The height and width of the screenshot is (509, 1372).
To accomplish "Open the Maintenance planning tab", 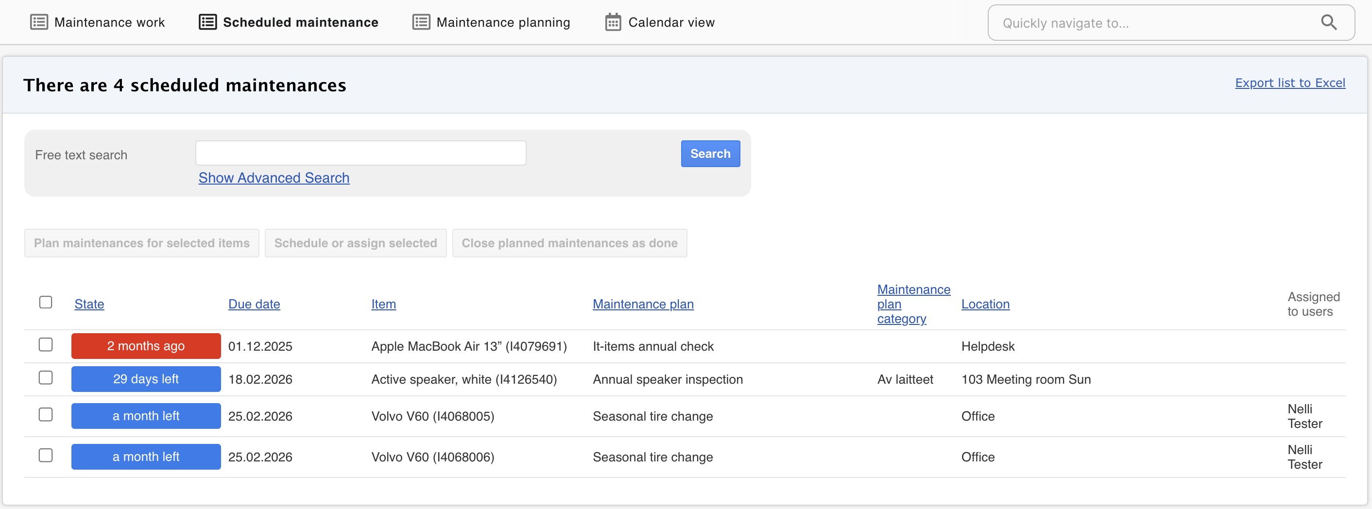I will pyautogui.click(x=503, y=22).
